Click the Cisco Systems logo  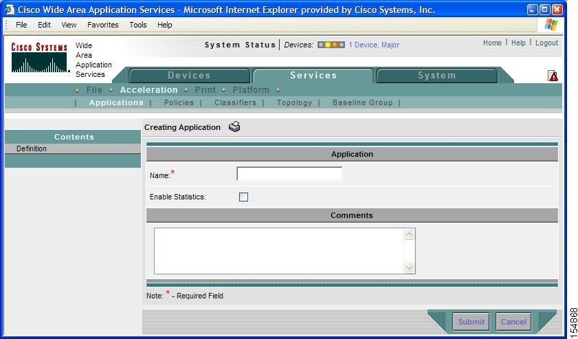[x=39, y=58]
